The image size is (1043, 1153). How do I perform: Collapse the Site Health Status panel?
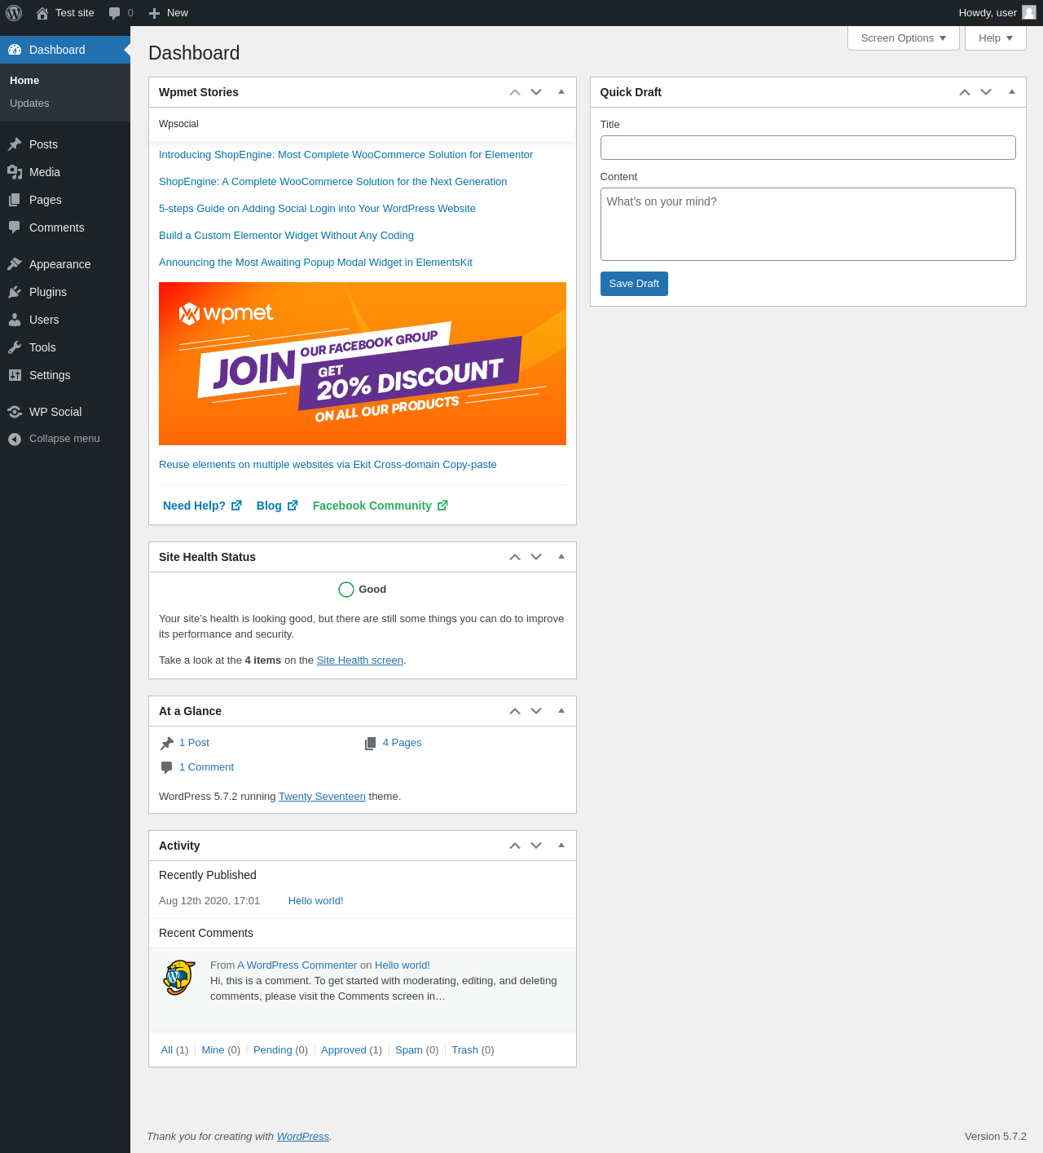[x=561, y=557]
